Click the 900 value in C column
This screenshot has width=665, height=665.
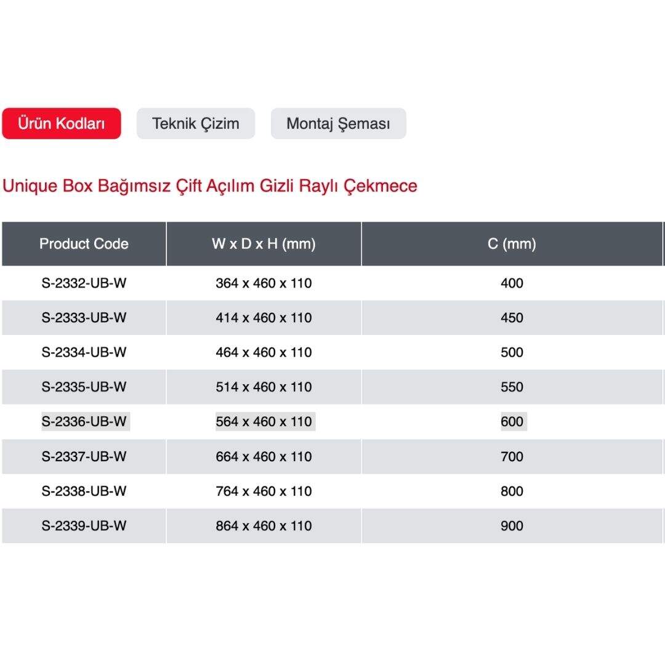pos(512,526)
